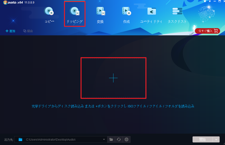Click the blue folder icon before the output path
Screen dimensions: 225x145
[20, 140]
